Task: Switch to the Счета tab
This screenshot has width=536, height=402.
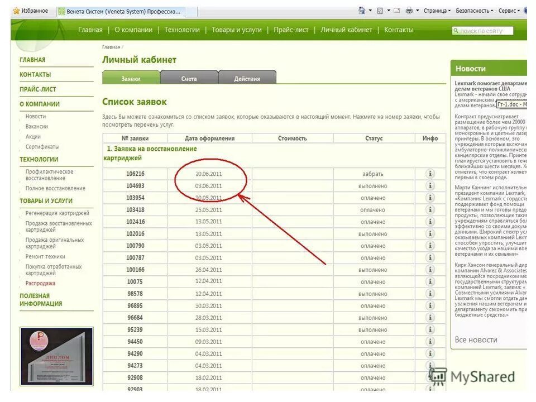Action: click(x=189, y=78)
